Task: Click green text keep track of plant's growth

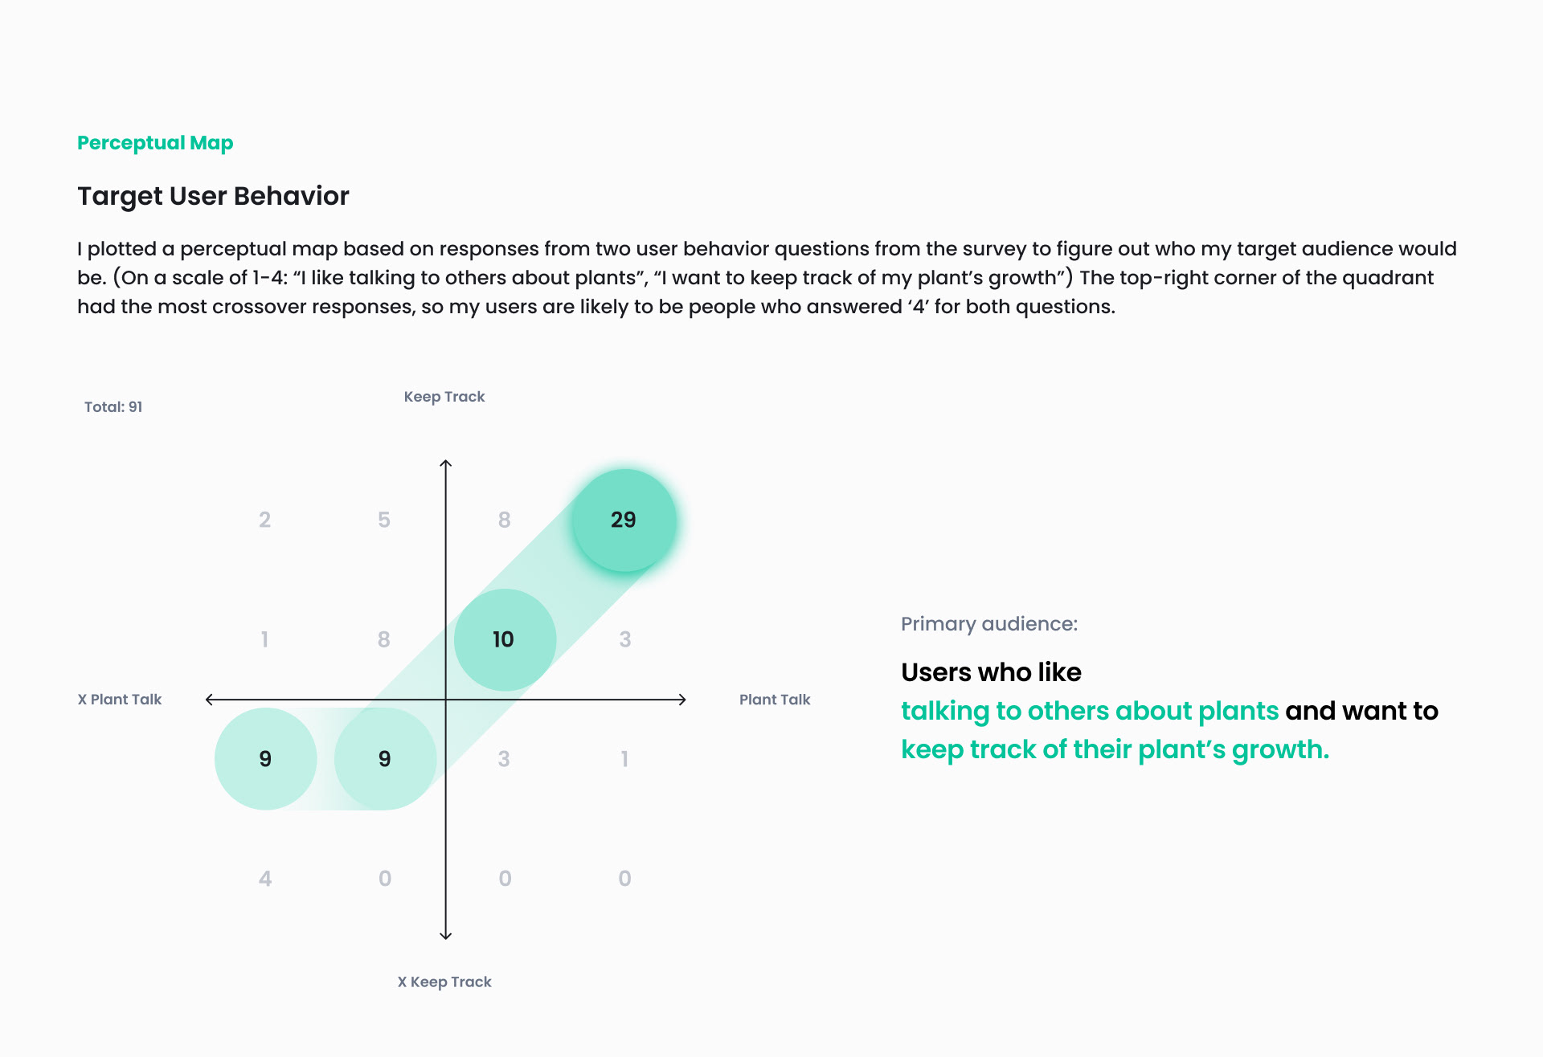Action: (1115, 749)
